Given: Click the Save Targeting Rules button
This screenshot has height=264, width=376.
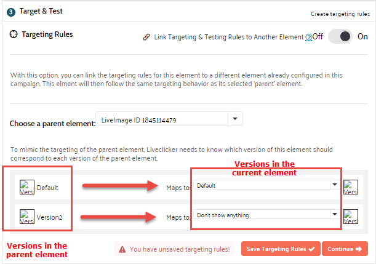Looking at the screenshot, I should click(280, 249).
